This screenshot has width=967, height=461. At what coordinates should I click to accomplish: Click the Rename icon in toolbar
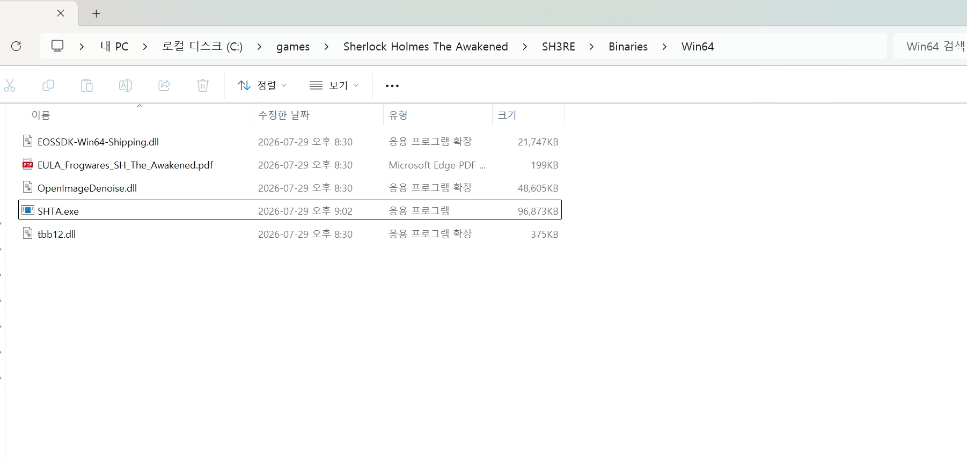(x=126, y=85)
